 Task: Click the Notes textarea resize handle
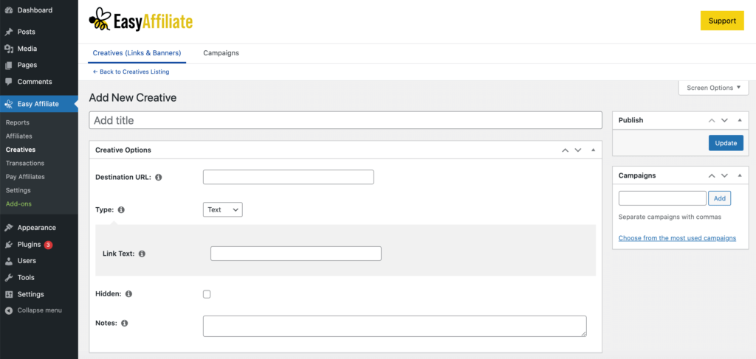[x=583, y=333]
